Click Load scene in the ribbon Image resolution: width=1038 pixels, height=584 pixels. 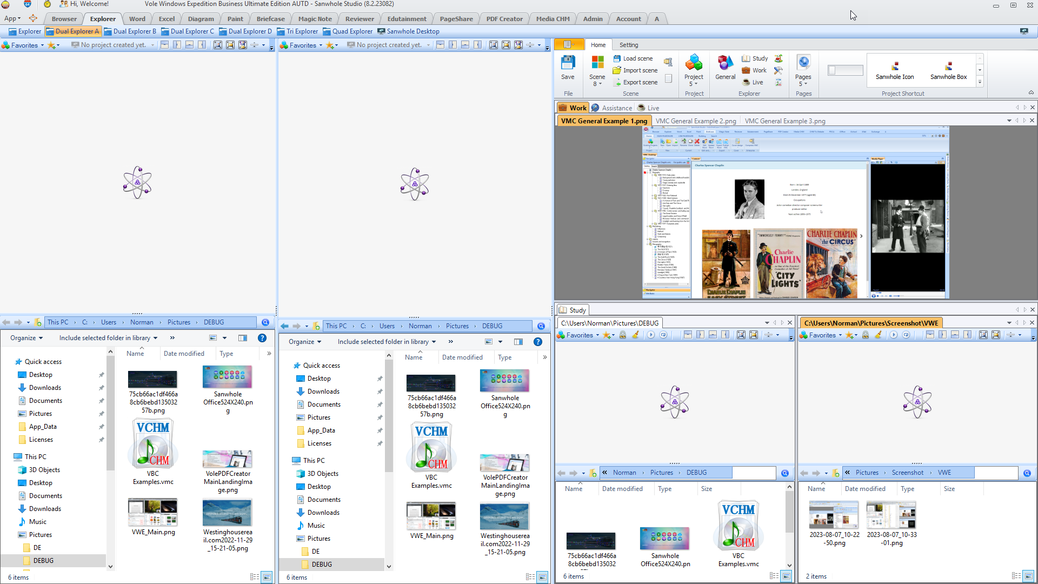pyautogui.click(x=633, y=58)
